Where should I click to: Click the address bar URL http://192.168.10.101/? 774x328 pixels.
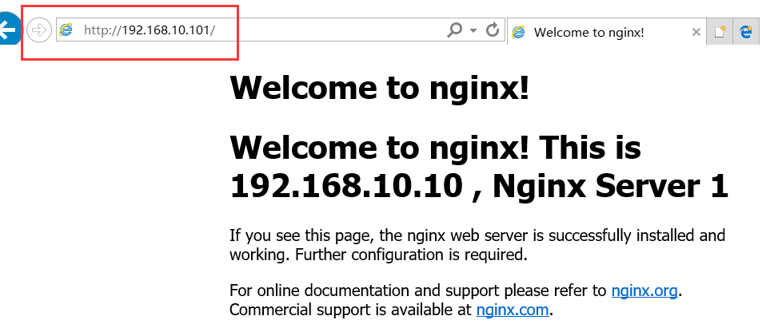149,30
